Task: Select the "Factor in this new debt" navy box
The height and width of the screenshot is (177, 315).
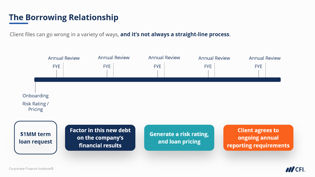Action: tap(100, 138)
